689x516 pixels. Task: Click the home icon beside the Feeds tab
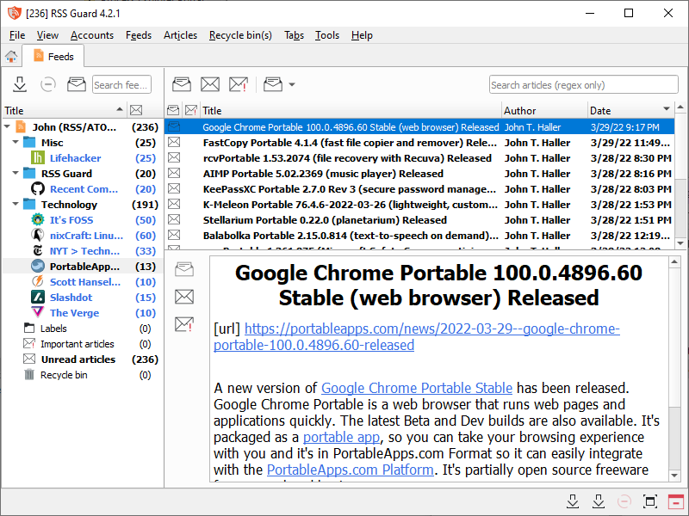coord(11,57)
